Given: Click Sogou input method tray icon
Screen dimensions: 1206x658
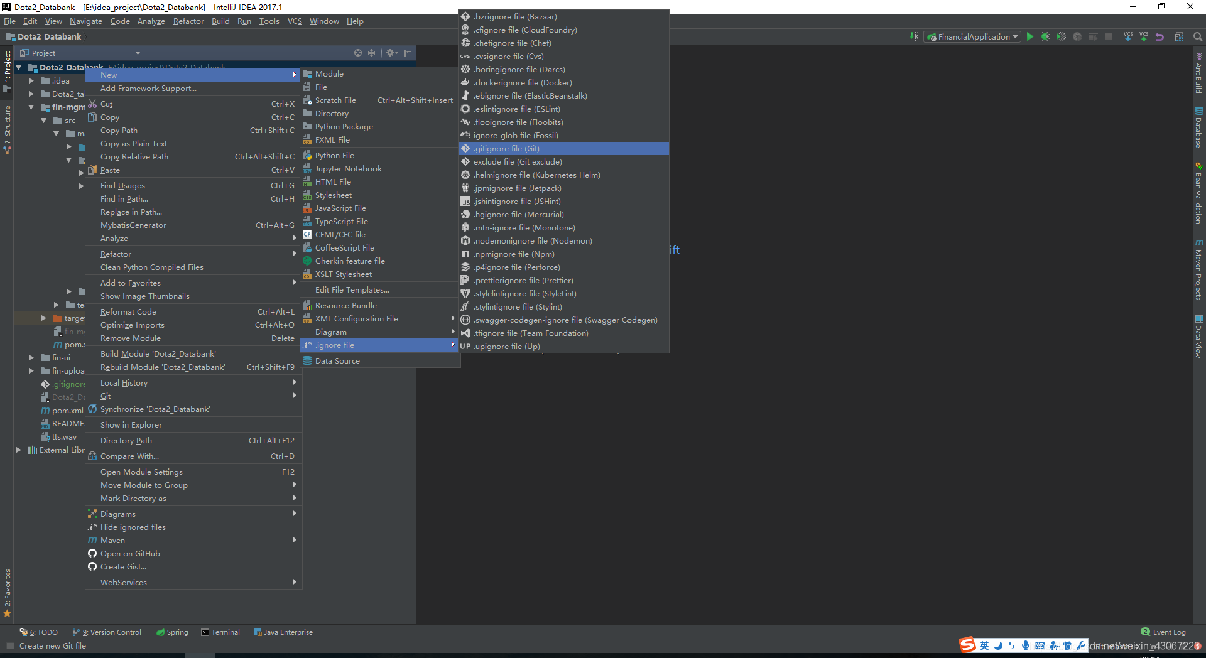Looking at the screenshot, I should (x=967, y=645).
